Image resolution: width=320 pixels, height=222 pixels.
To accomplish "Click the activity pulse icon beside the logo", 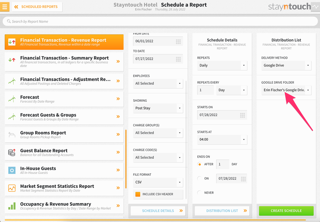I will [315, 7].
